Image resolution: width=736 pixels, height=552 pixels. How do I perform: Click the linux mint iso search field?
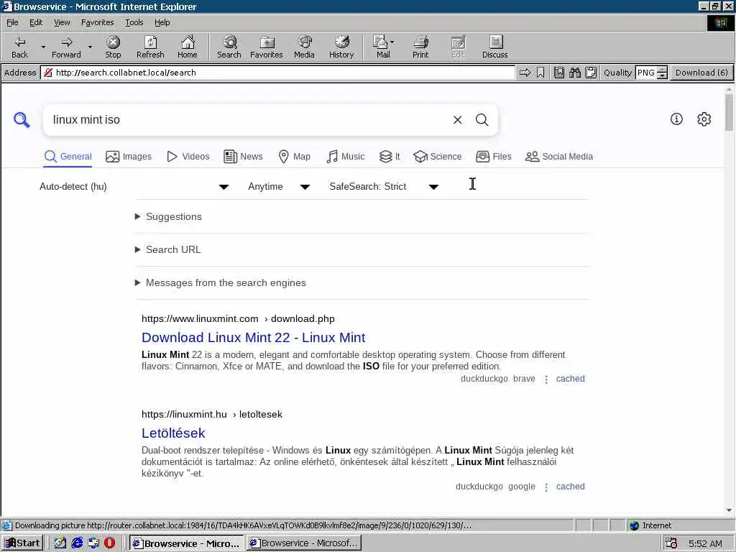(x=249, y=120)
